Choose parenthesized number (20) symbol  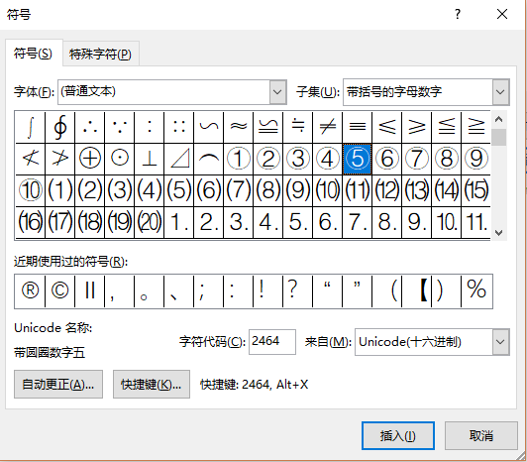click(x=150, y=222)
